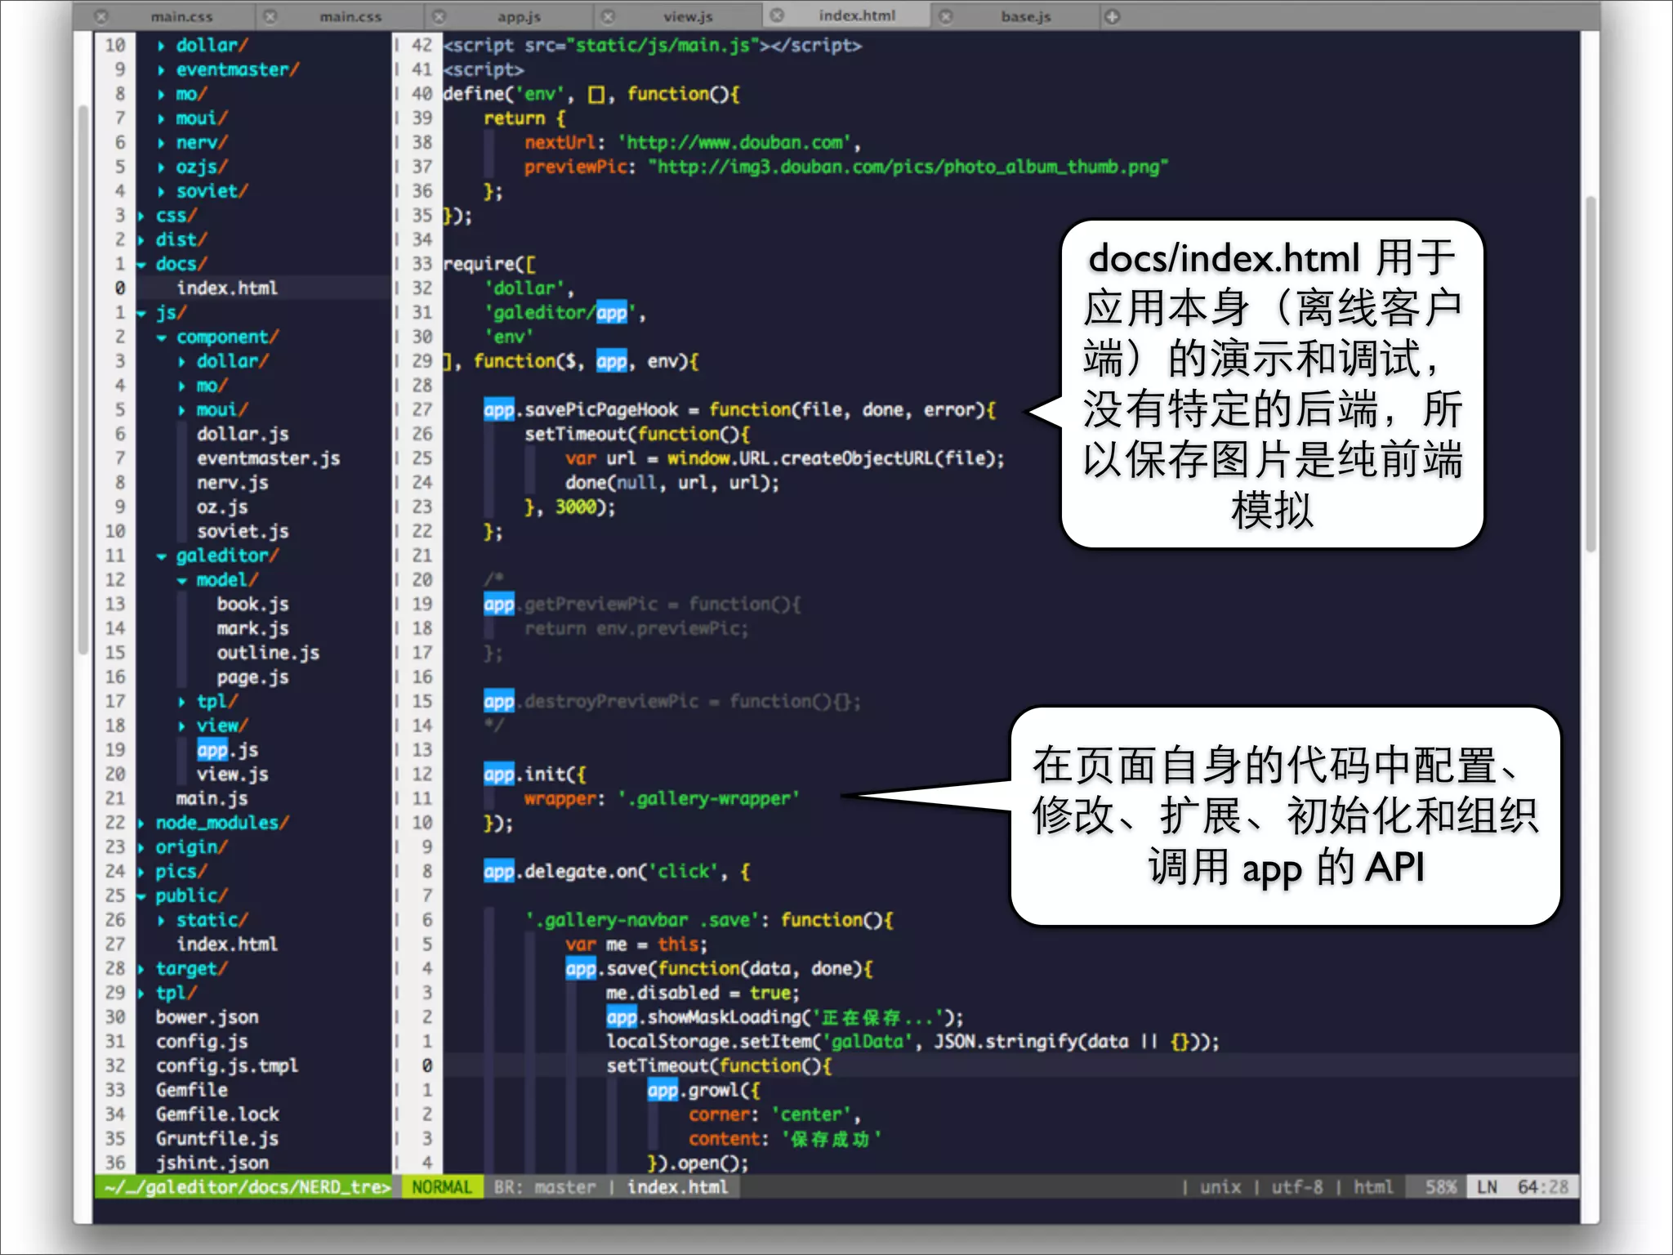This screenshot has width=1673, height=1255.
Task: Collapse the js/ directory
Action: coord(141,313)
